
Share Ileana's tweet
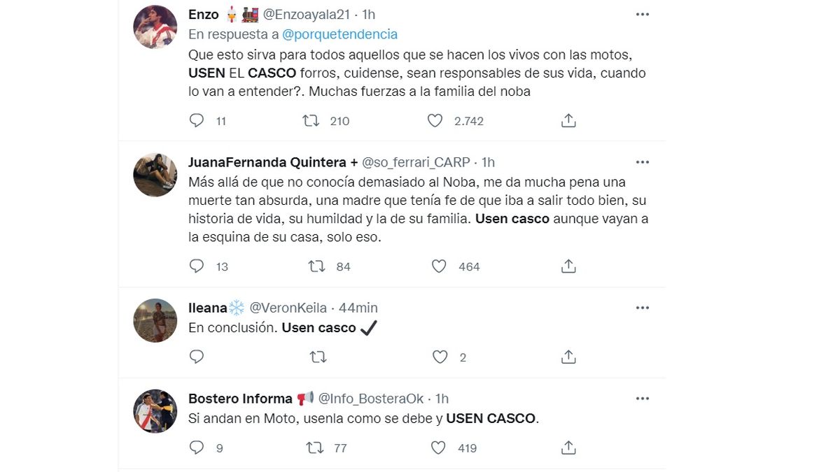(568, 357)
